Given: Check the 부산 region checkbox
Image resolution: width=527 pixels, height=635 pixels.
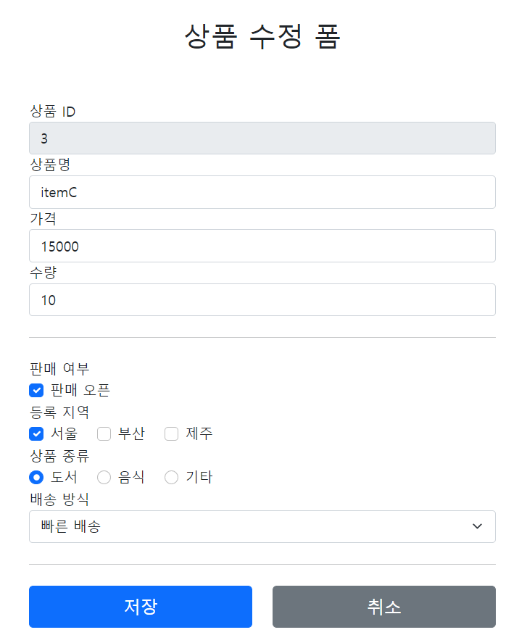Looking at the screenshot, I should tap(104, 433).
